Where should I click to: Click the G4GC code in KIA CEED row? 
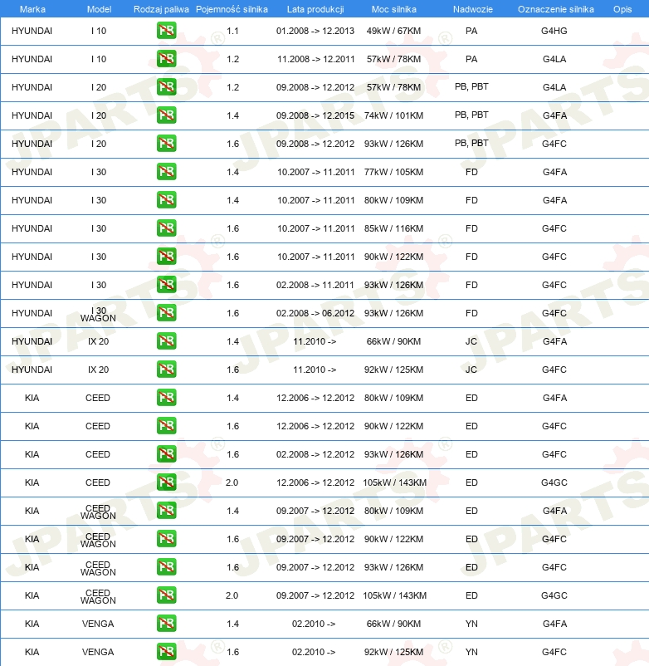tap(554, 482)
